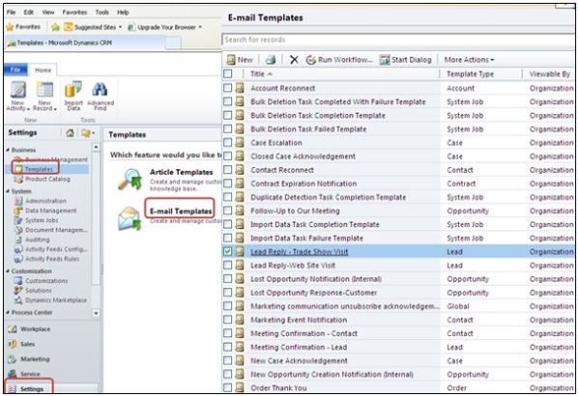578x396 pixels.
Task: Open the browser View menu
Action: [x=48, y=13]
